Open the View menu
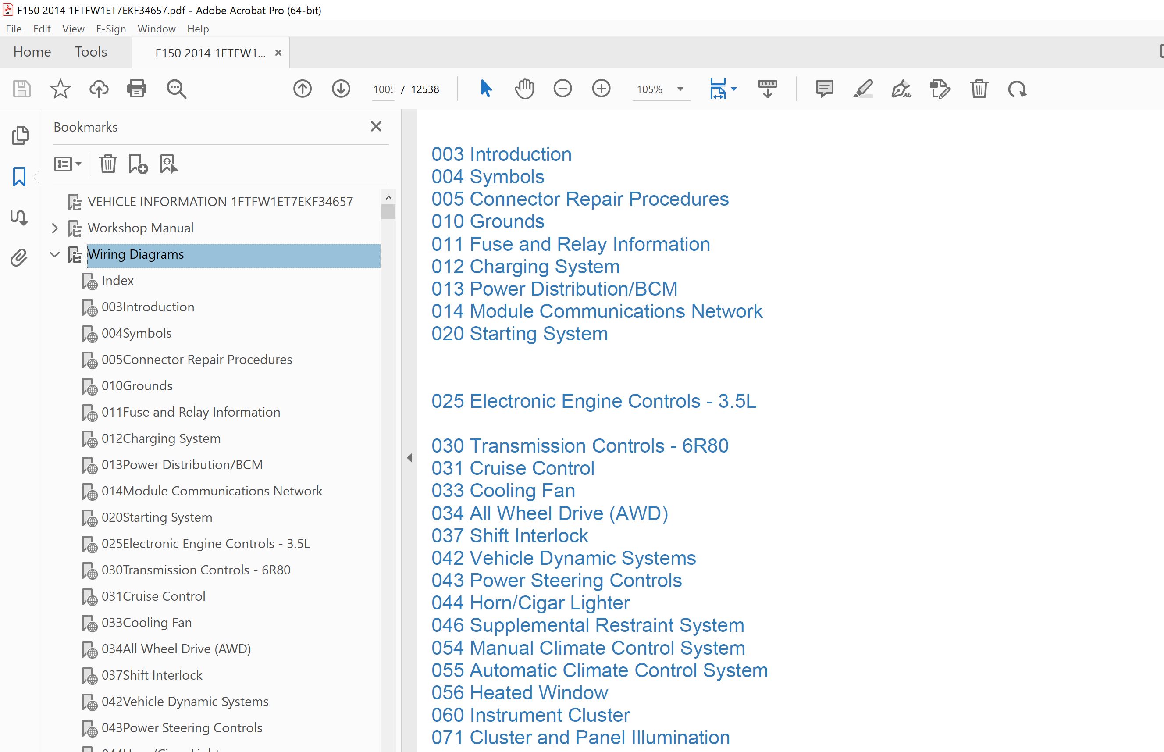This screenshot has width=1164, height=752. coord(73,29)
